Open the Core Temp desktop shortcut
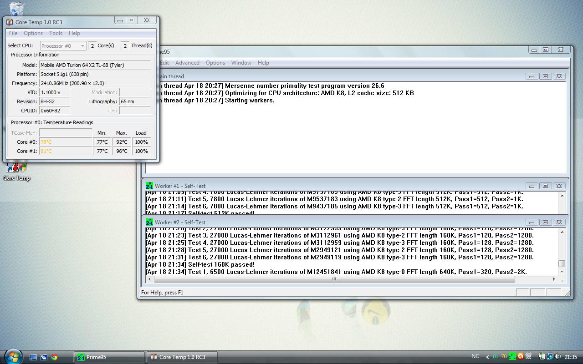 tap(16, 172)
